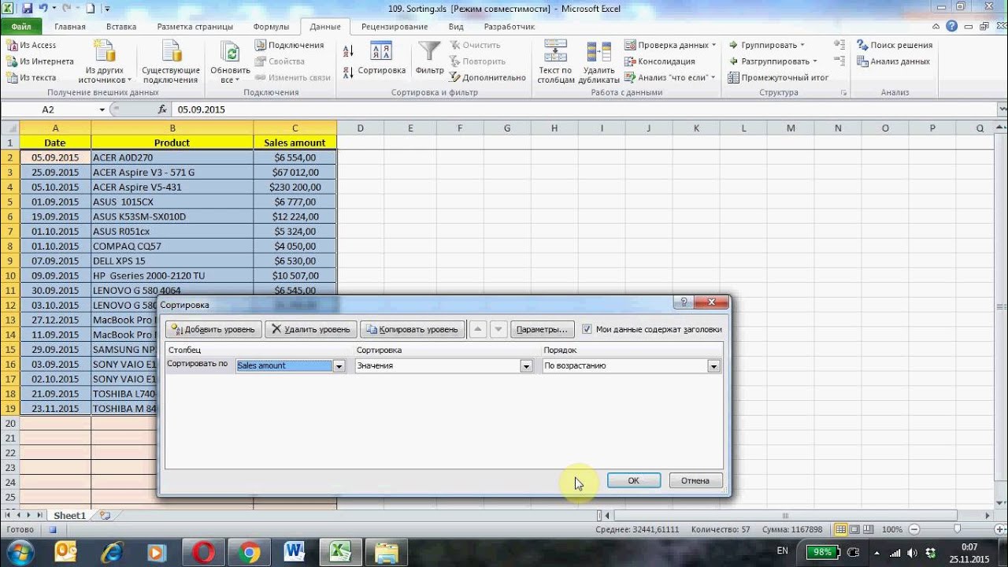Viewport: 1008px width, 567px height.
Task: Click Добавить уровень in sort dialog
Action: click(x=214, y=329)
